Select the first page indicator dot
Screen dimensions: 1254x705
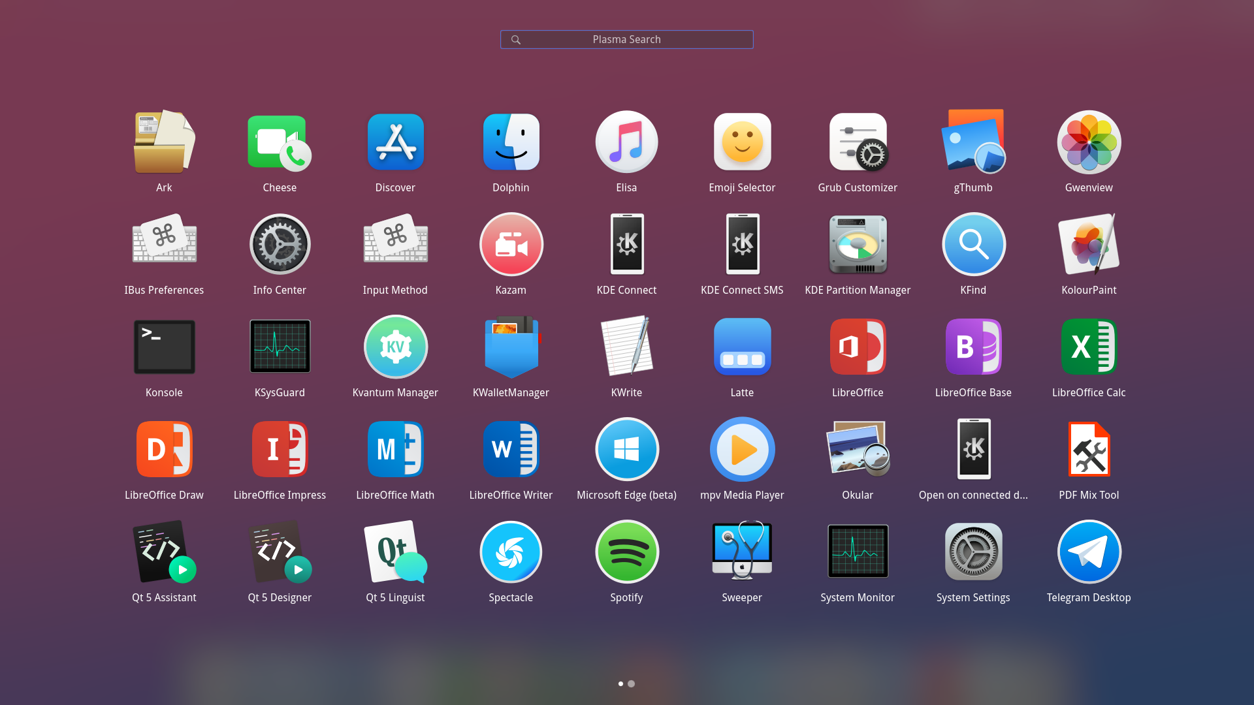[620, 683]
